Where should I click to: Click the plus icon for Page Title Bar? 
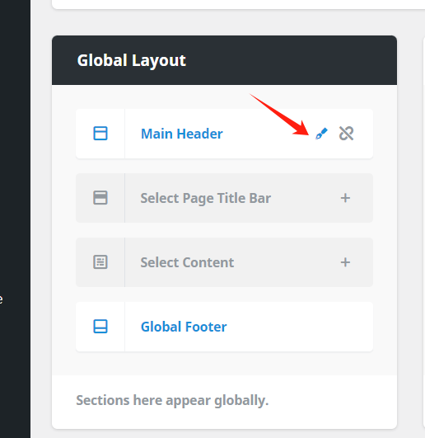pyautogui.click(x=345, y=198)
